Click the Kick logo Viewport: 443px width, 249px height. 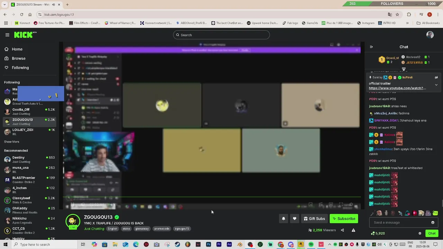coord(25,35)
